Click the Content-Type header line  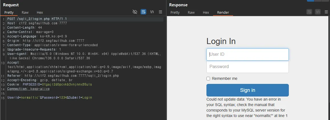pyautogui.click(x=52, y=45)
